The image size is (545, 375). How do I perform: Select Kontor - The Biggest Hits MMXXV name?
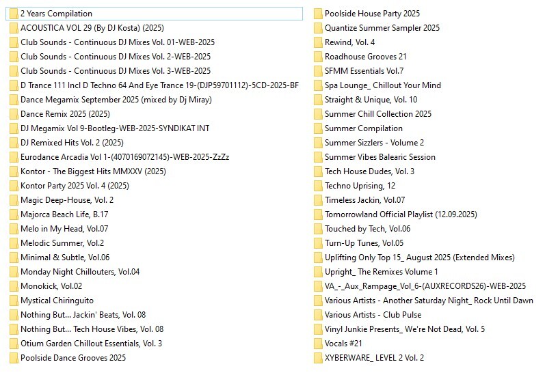(93, 171)
